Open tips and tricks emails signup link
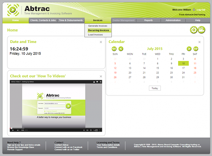The image size is (212, 156). point(24,145)
